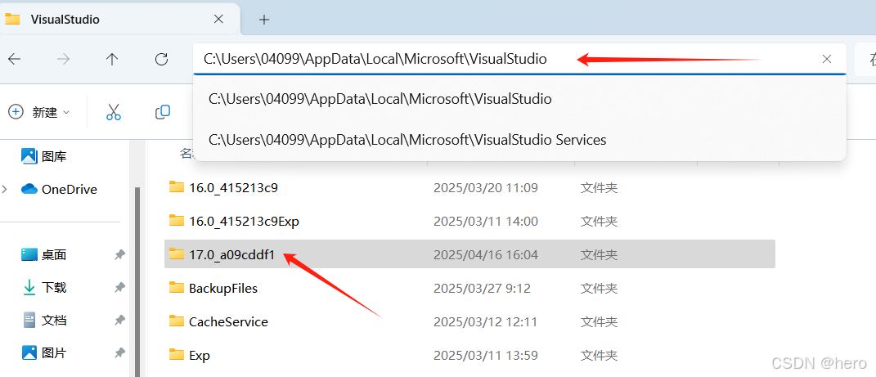
Task: Open 图片 in quick access
Action: 44,353
